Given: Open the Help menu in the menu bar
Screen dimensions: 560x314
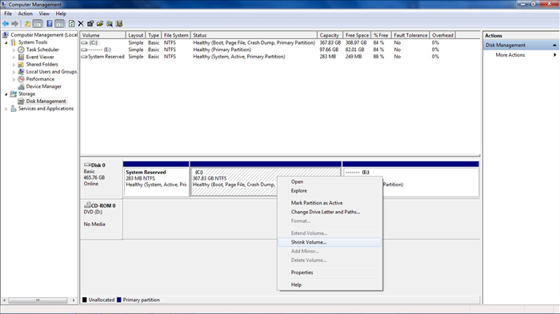Looking at the screenshot, I should (61, 14).
